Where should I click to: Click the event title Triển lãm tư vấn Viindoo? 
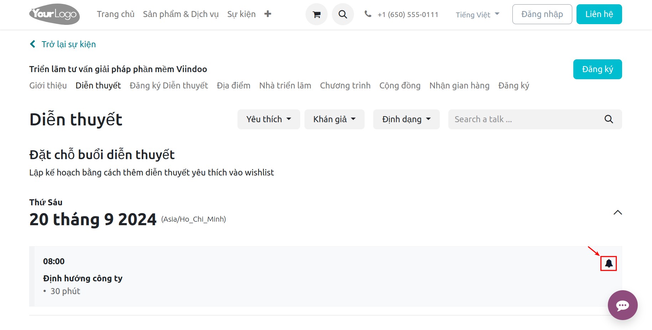118,69
